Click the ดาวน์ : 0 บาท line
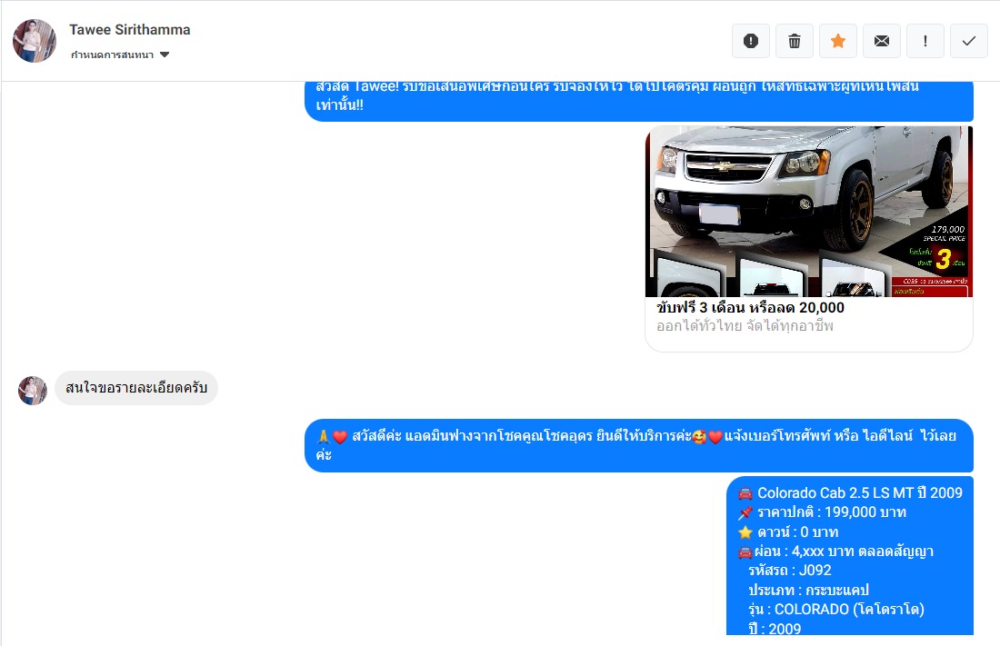This screenshot has width=1000, height=646. [x=788, y=532]
